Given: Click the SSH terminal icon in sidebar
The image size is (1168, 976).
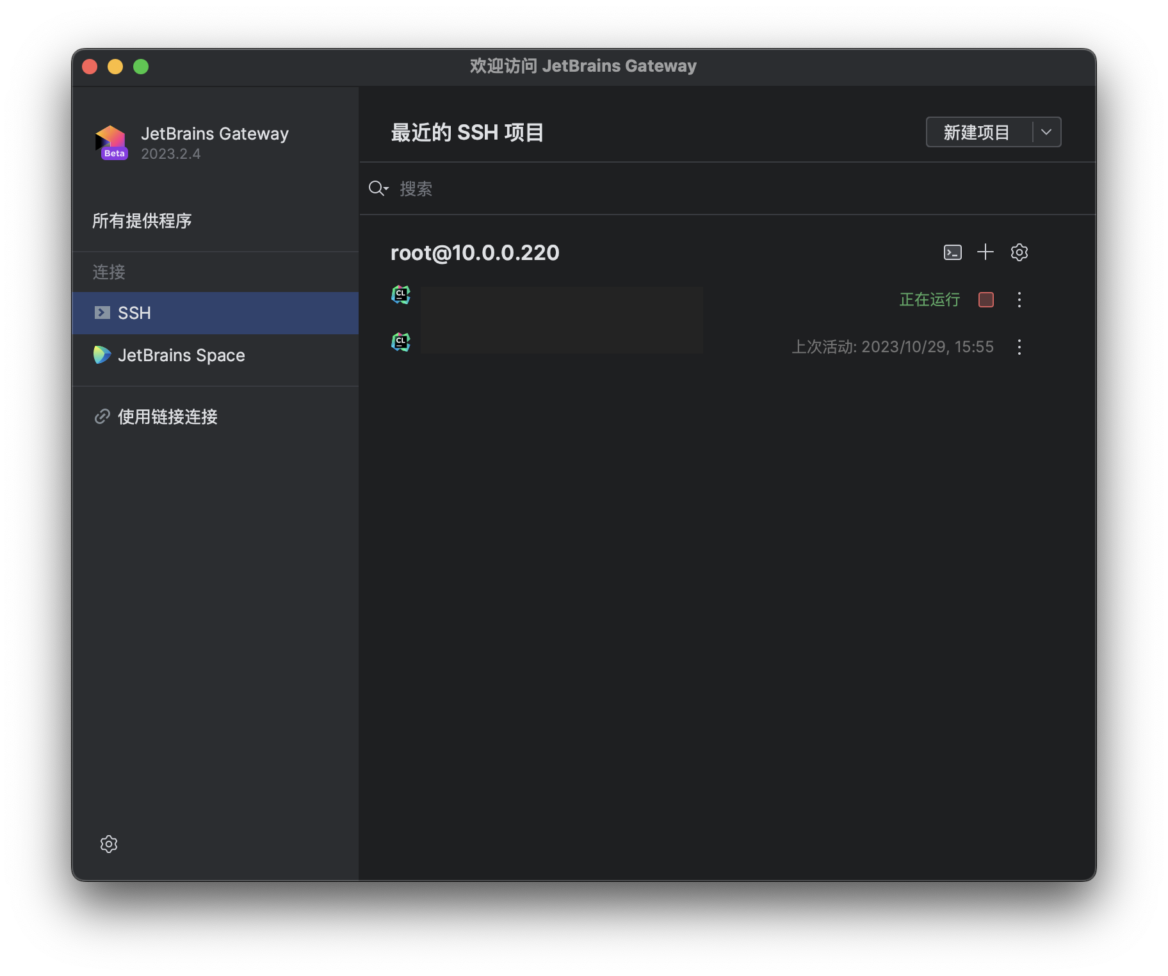Looking at the screenshot, I should (102, 313).
